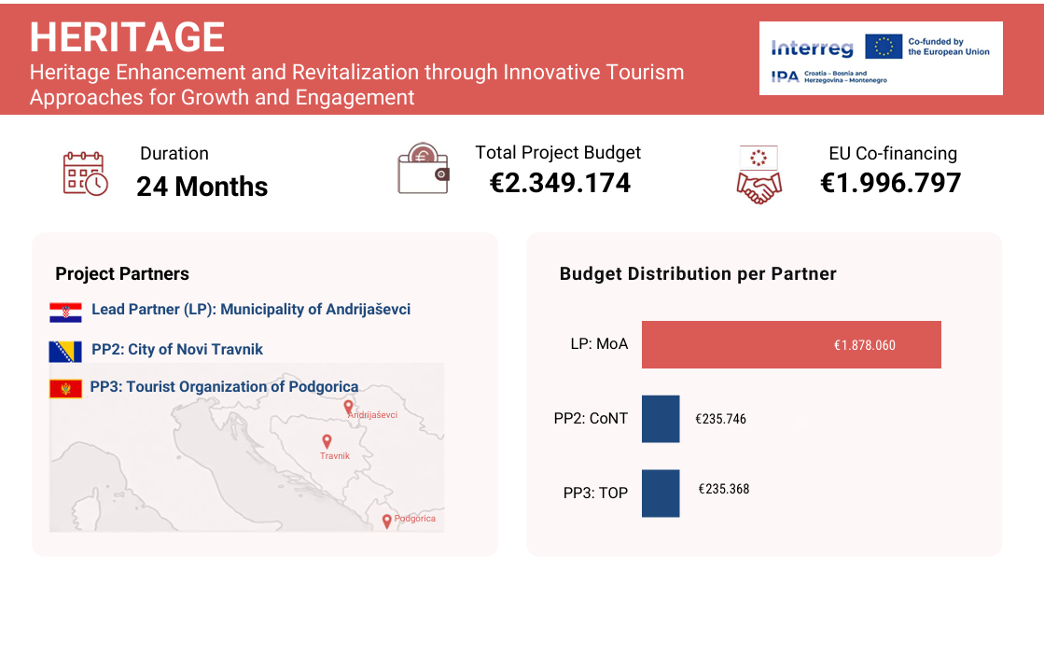Click the wallet budget icon
Viewport: 1044px width, 667px height.
(x=424, y=170)
